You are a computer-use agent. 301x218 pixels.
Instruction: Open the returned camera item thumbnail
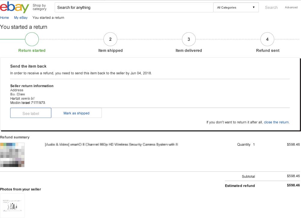coord(12,155)
